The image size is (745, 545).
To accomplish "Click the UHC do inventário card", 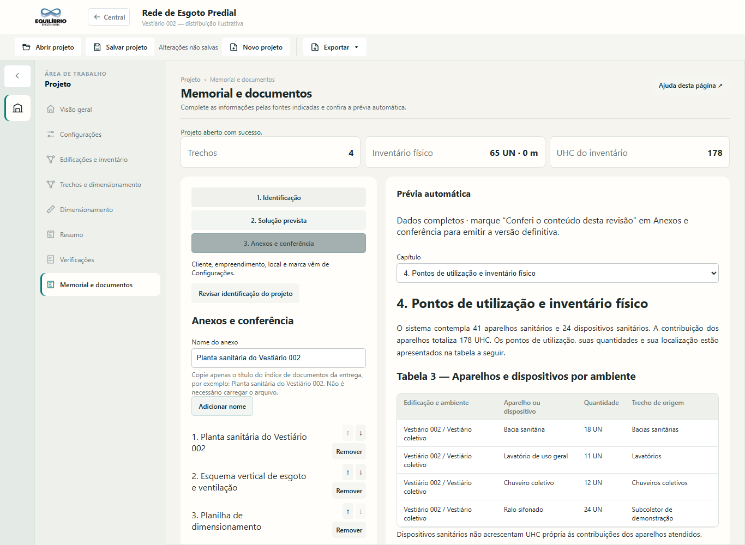I will click(x=639, y=152).
